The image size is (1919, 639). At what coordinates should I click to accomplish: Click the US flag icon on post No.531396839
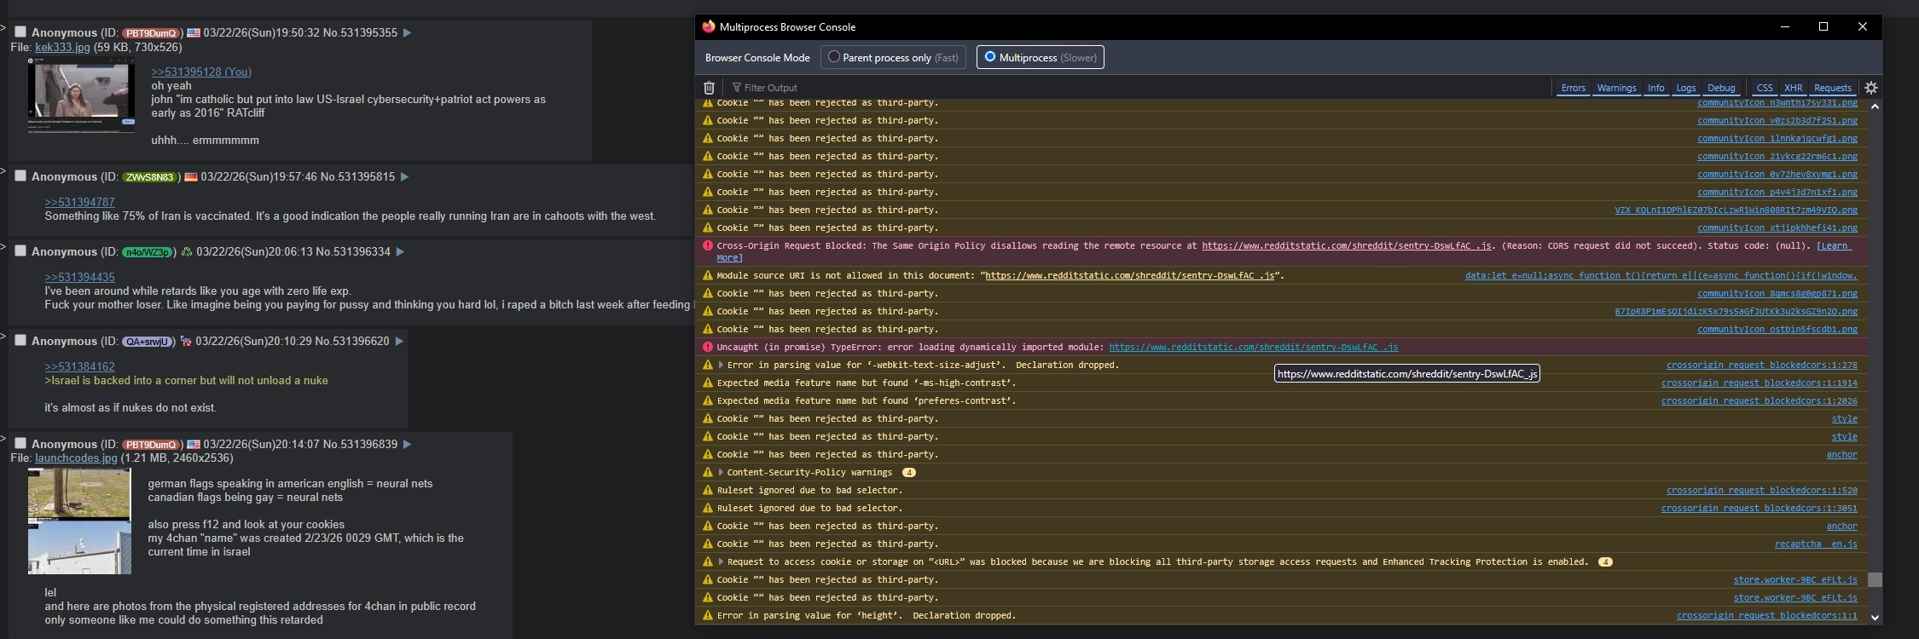194,445
